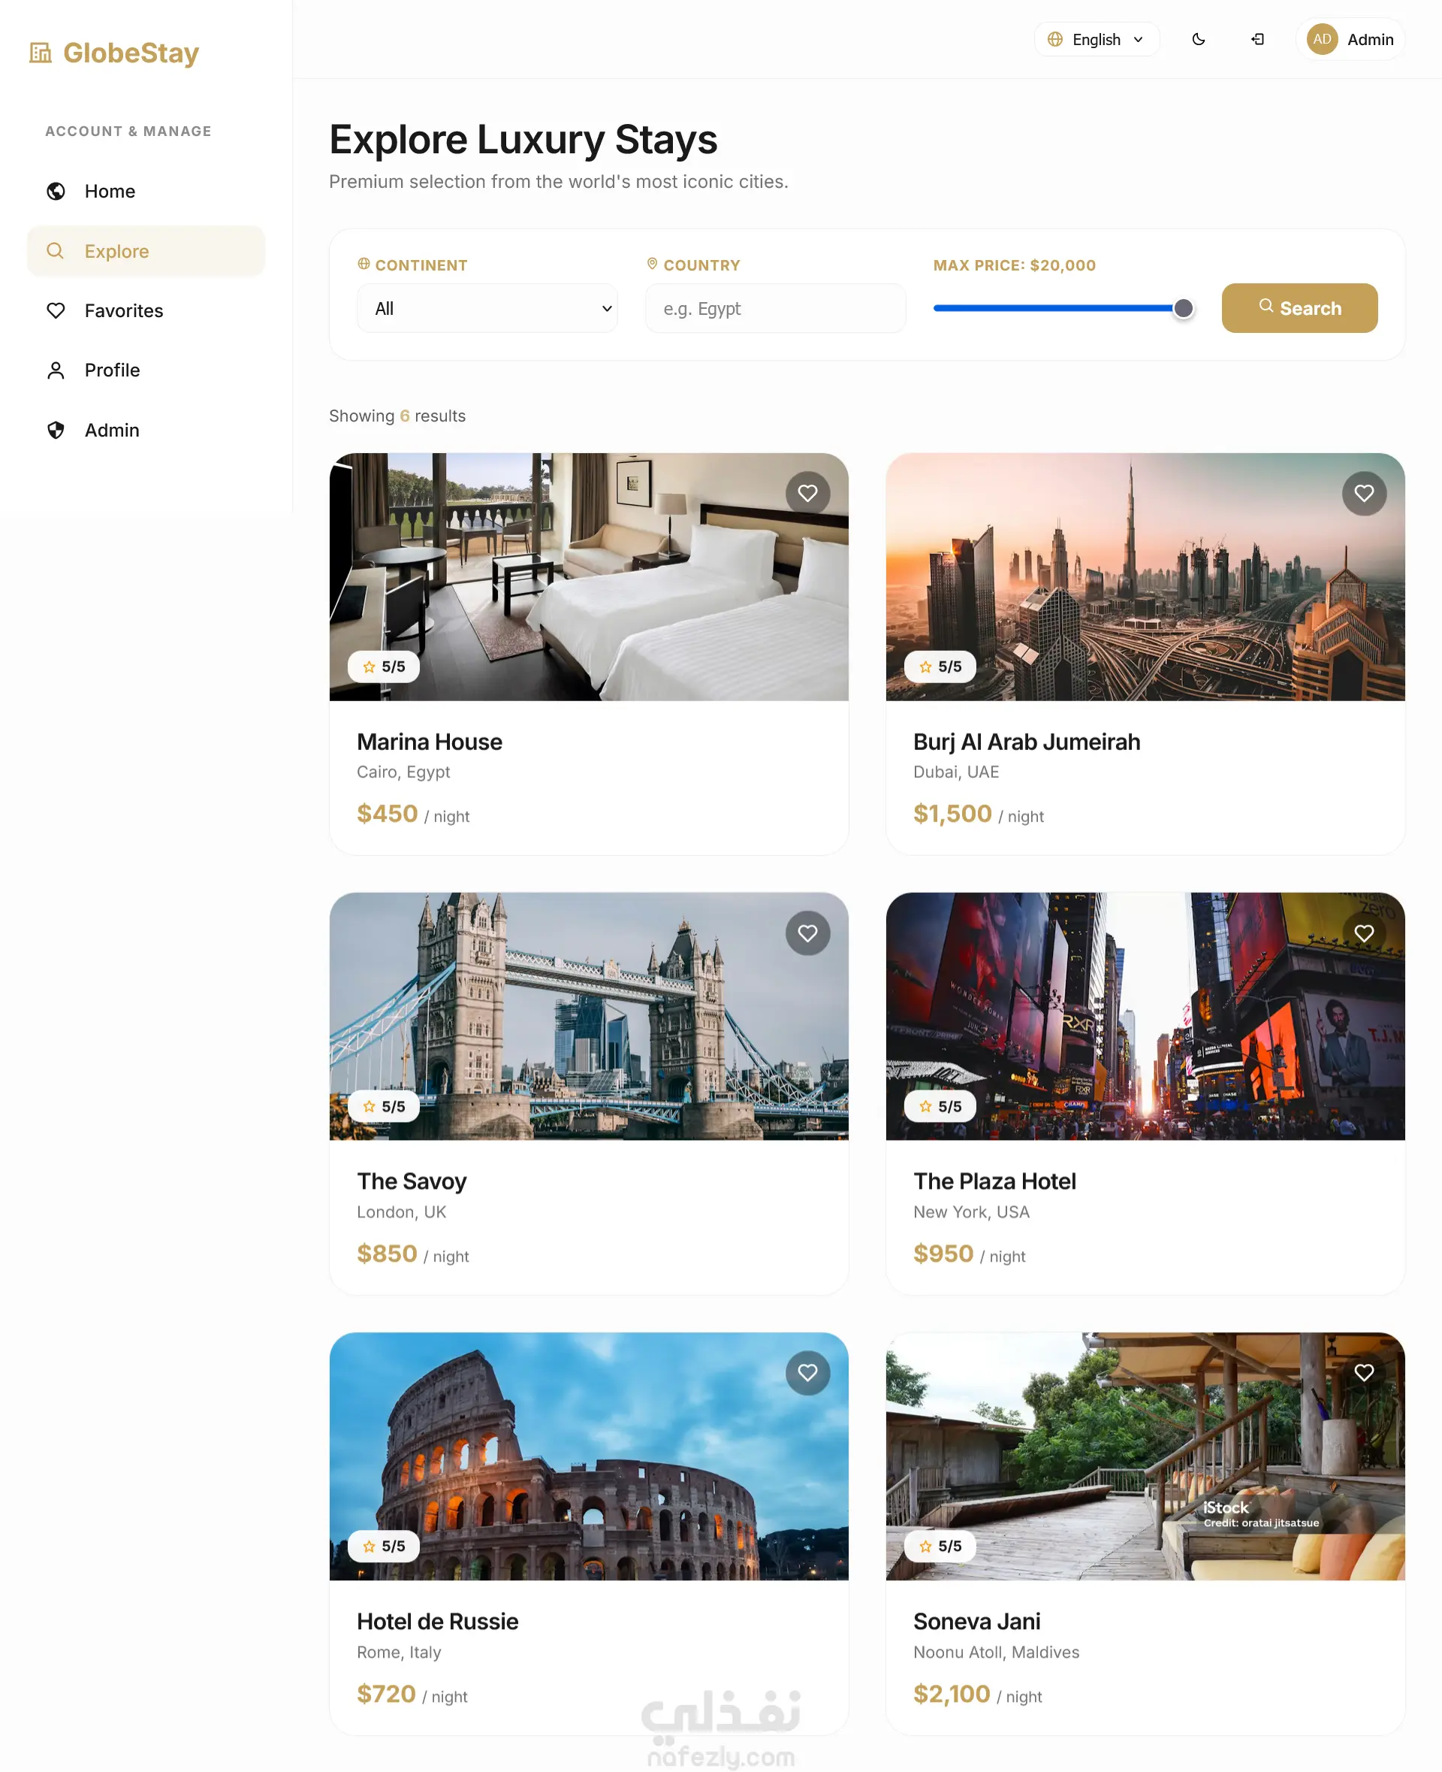Screen dimensions: 1442x1772
Task: Toggle dark mode with the moon icon
Action: point(1199,39)
